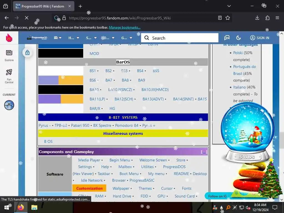The width and height of the screenshot is (284, 213).
Task: Open the Pomodoro 84 link
Action: 126,126
